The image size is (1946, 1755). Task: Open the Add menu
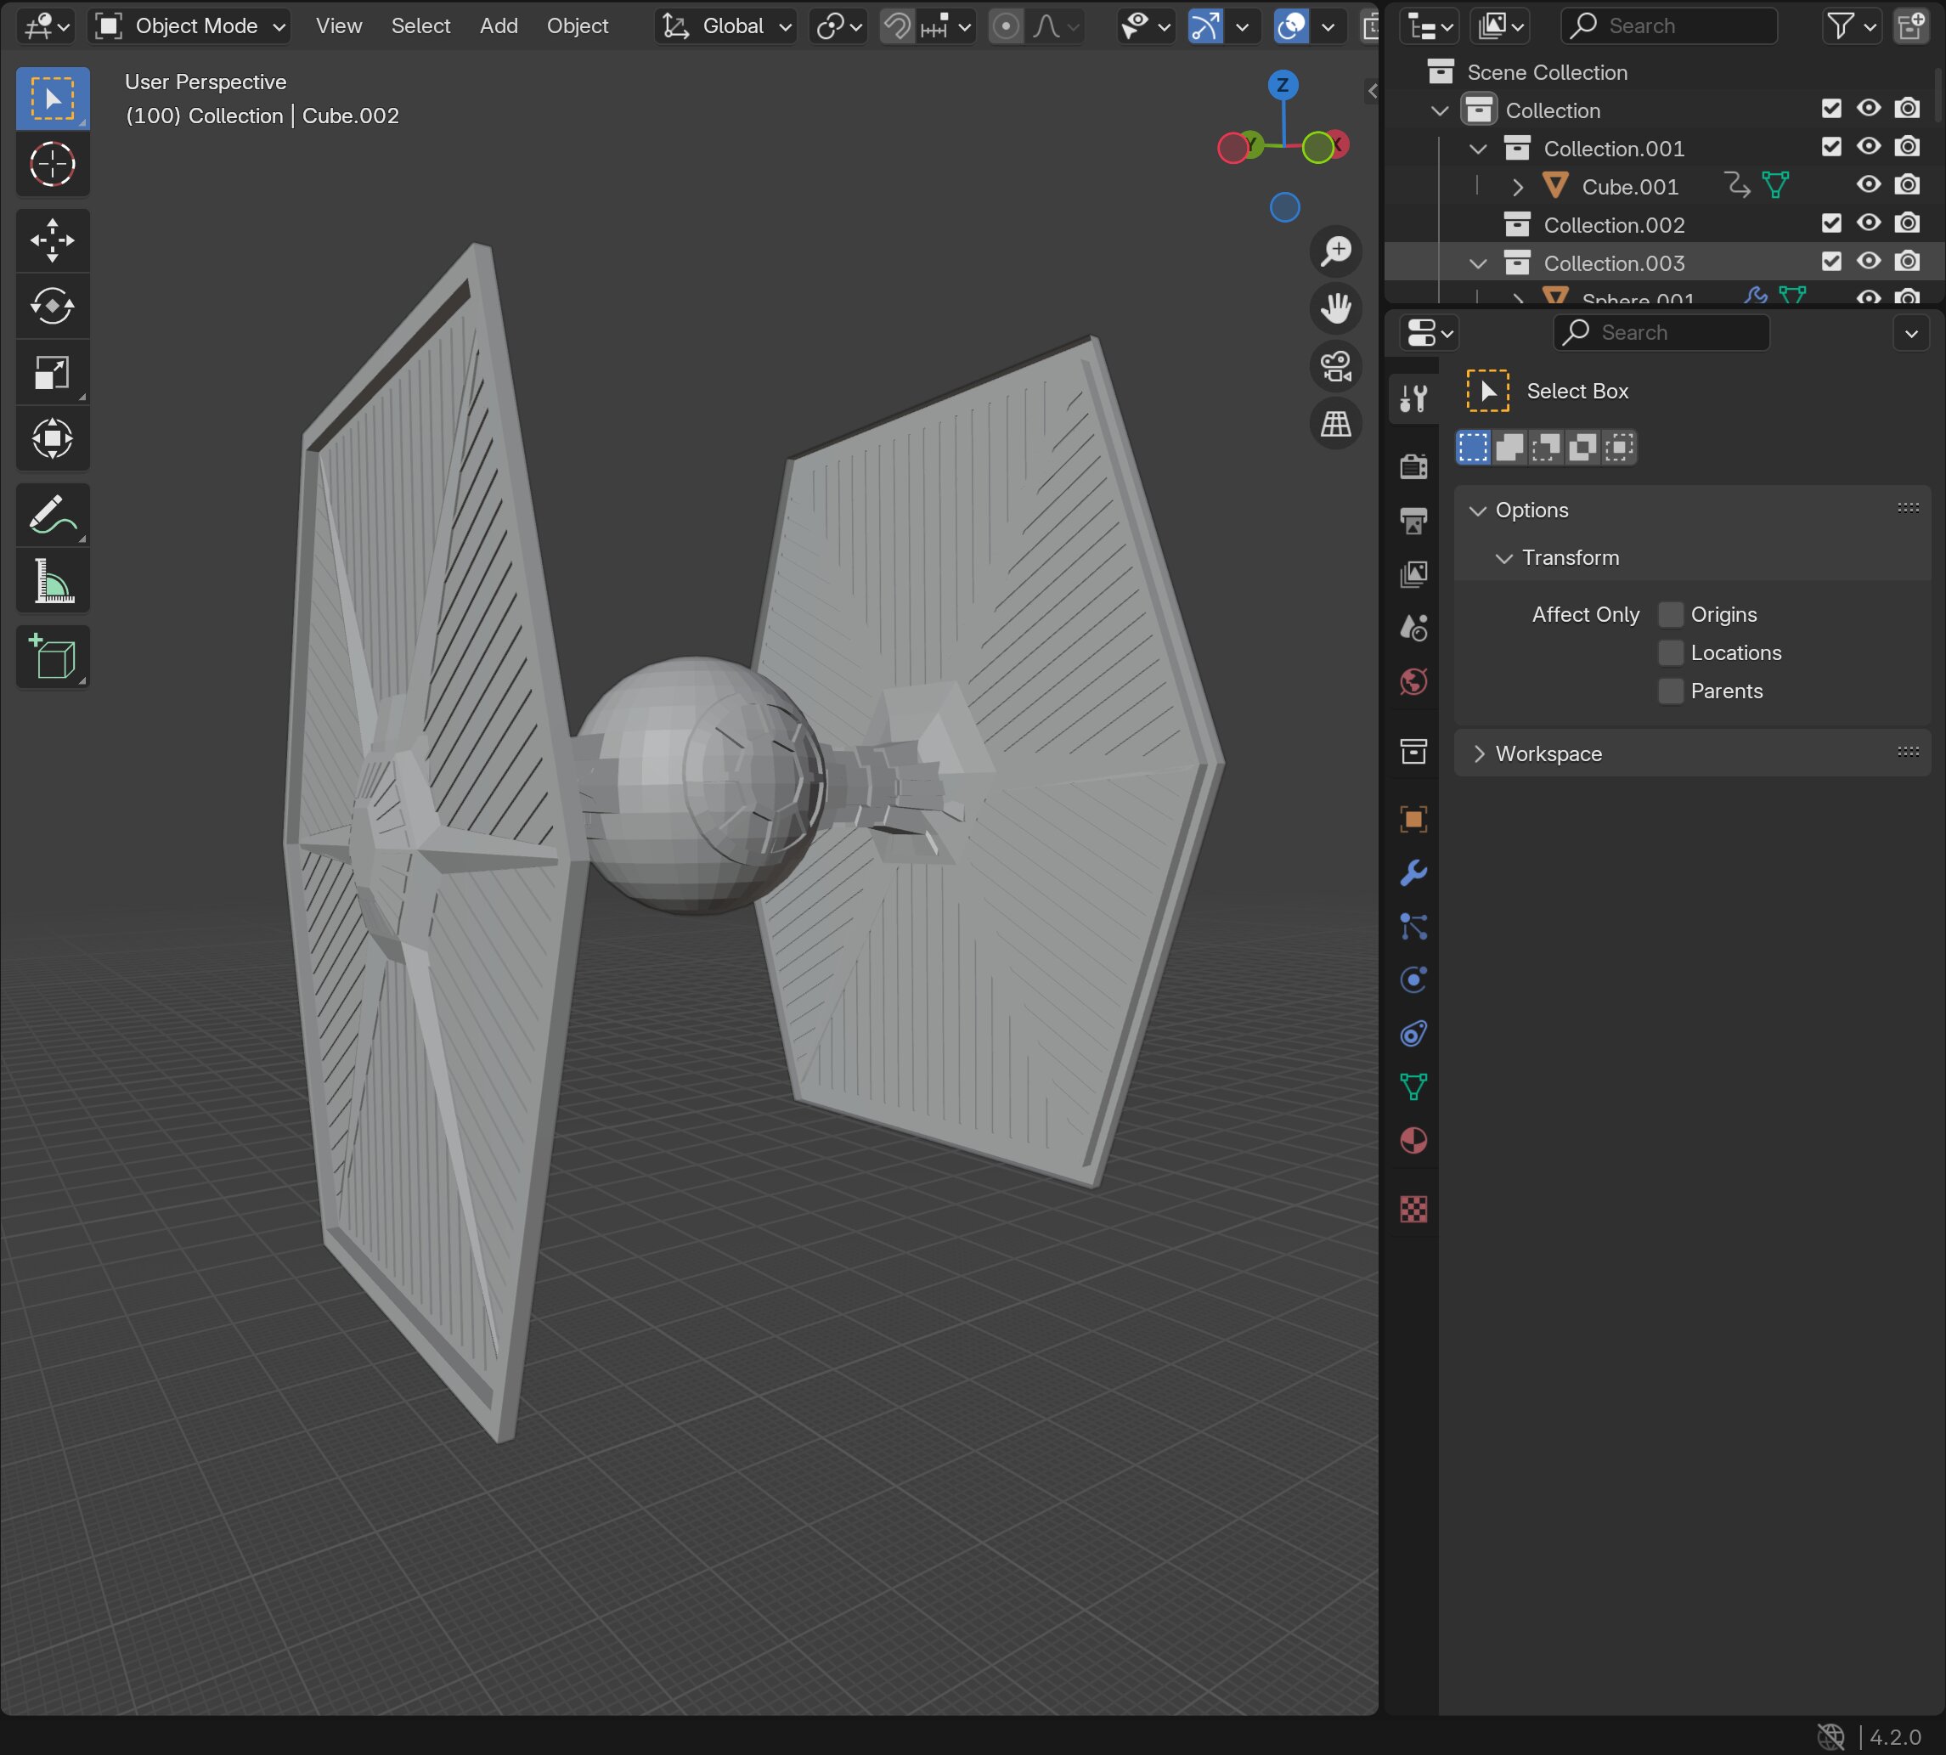click(499, 26)
